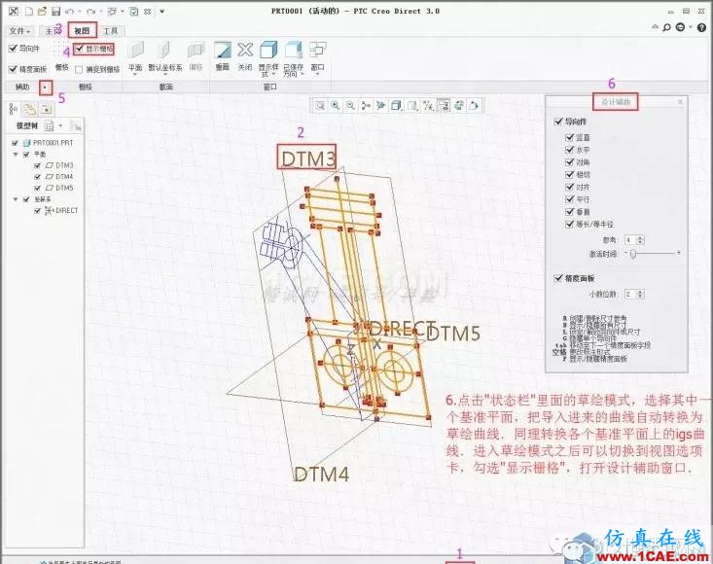Increase the 参考 reference count stepper

pyautogui.click(x=641, y=237)
